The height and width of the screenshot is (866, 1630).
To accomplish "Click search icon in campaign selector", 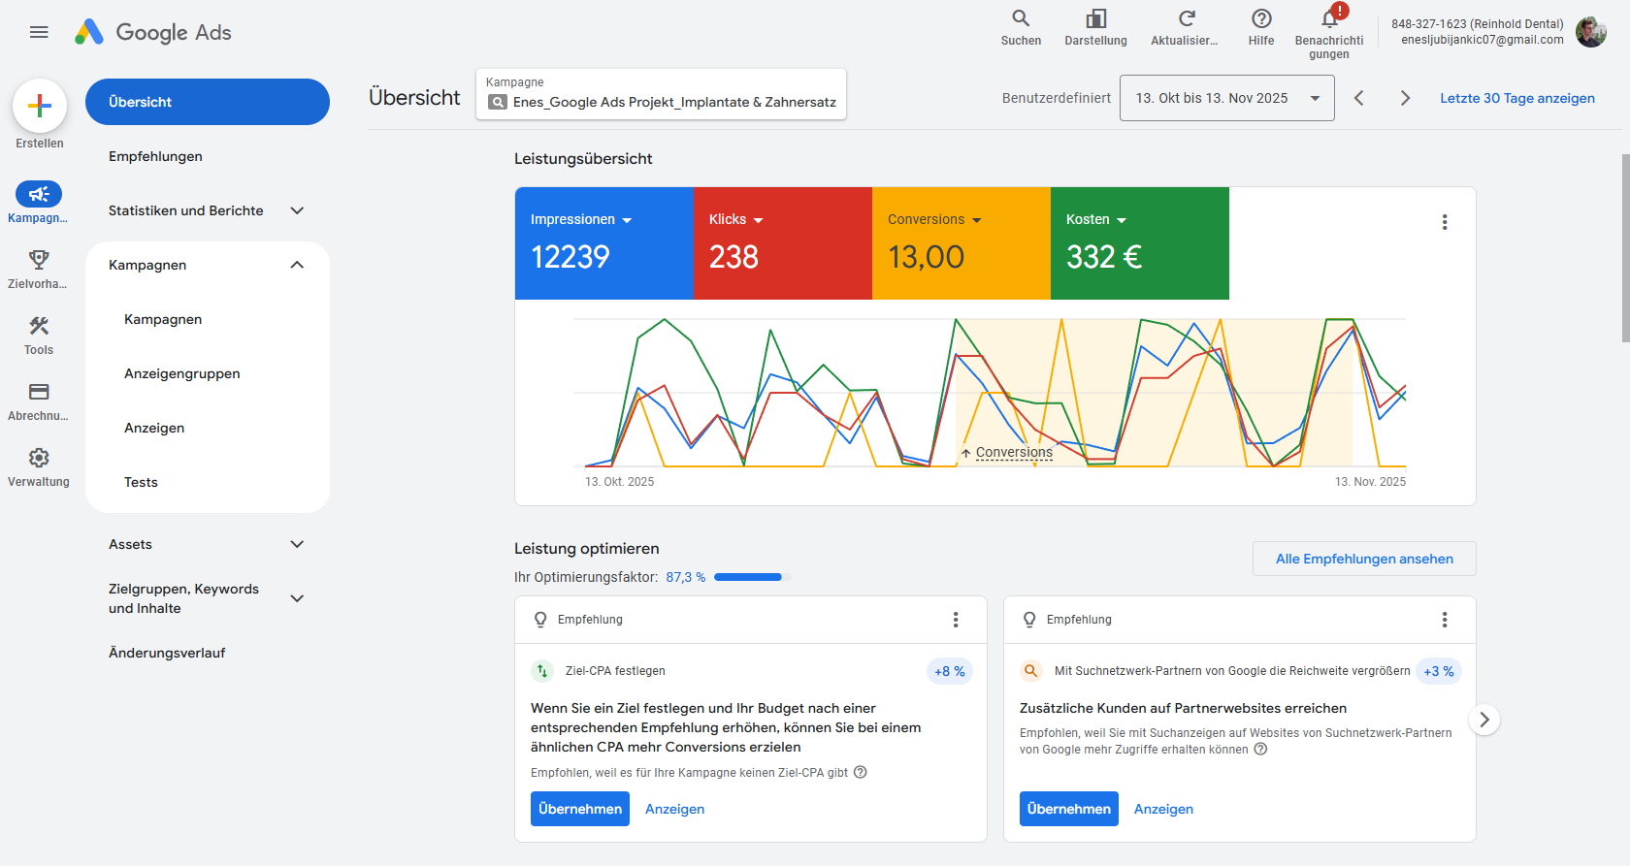I will (x=498, y=102).
